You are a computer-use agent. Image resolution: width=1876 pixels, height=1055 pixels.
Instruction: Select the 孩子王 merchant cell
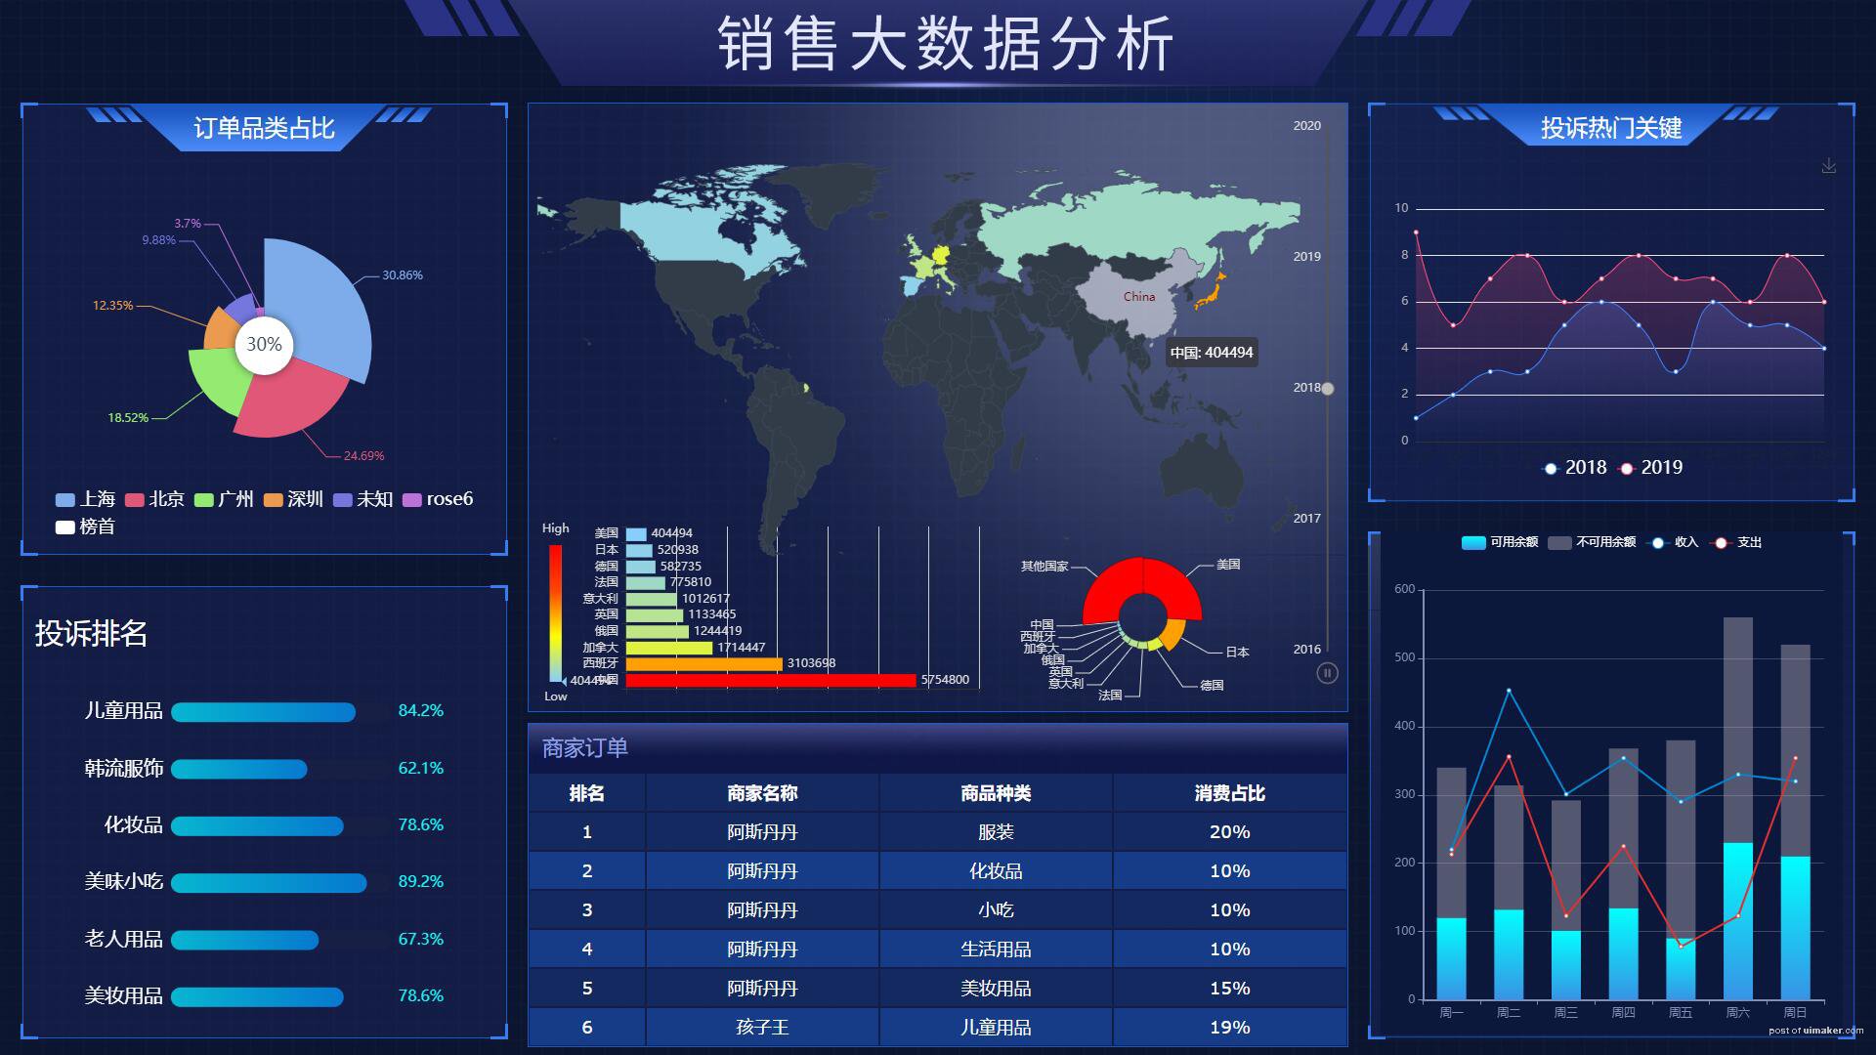click(762, 1028)
